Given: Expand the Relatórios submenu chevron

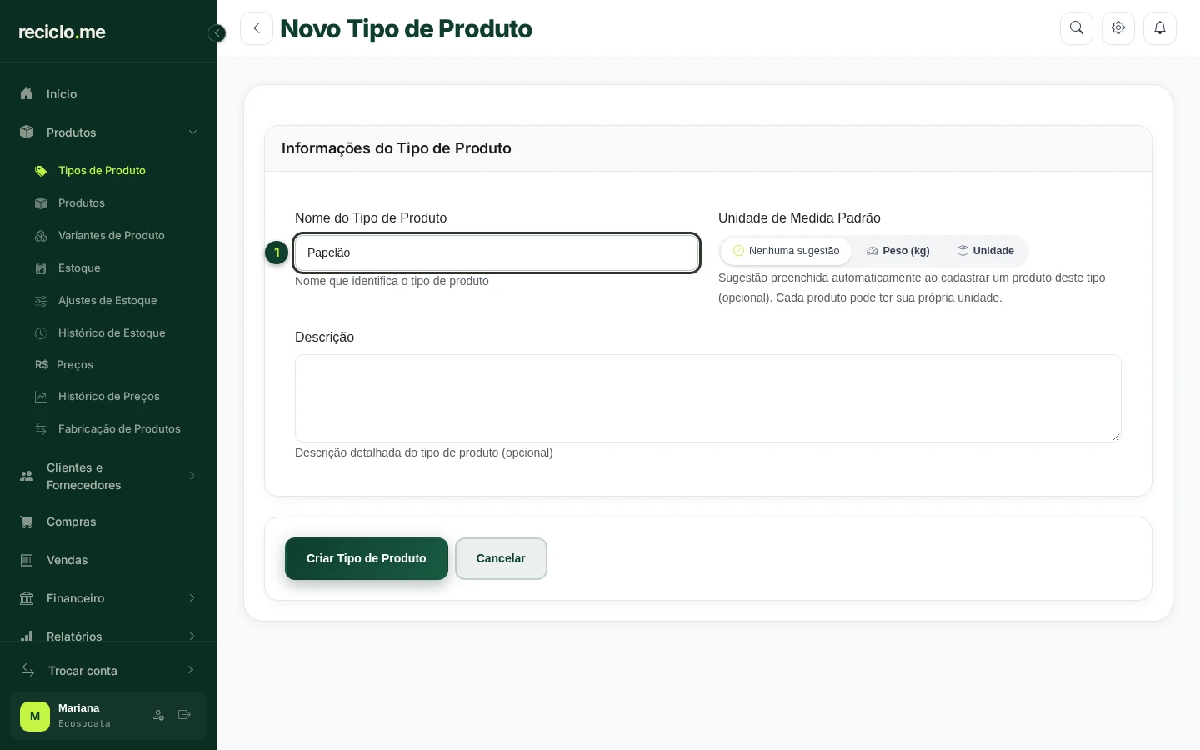Looking at the screenshot, I should (192, 637).
